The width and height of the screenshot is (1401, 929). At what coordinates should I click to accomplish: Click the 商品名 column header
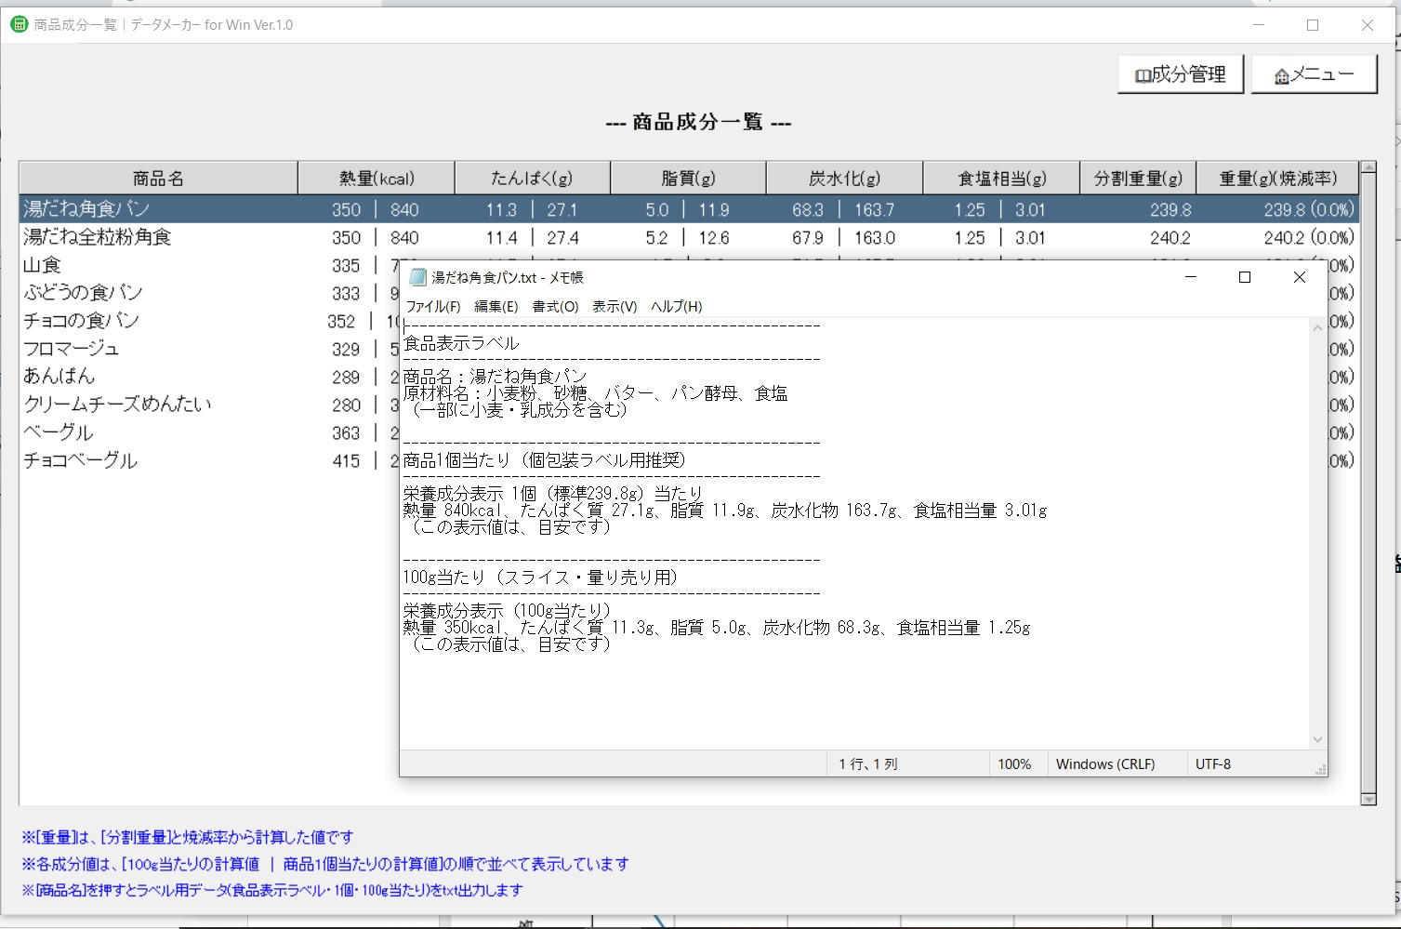pos(158,178)
